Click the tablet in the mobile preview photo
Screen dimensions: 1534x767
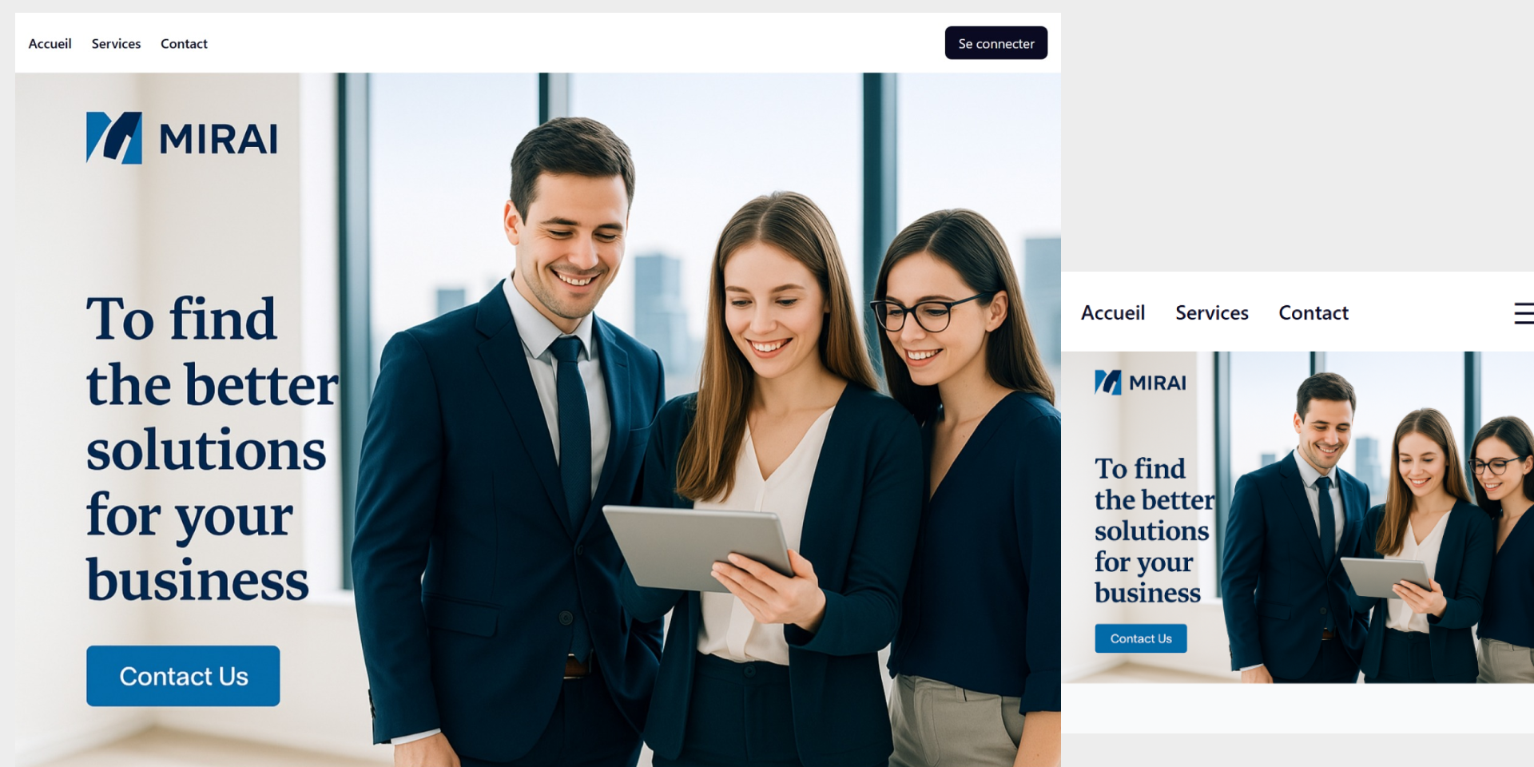[x=1384, y=576]
